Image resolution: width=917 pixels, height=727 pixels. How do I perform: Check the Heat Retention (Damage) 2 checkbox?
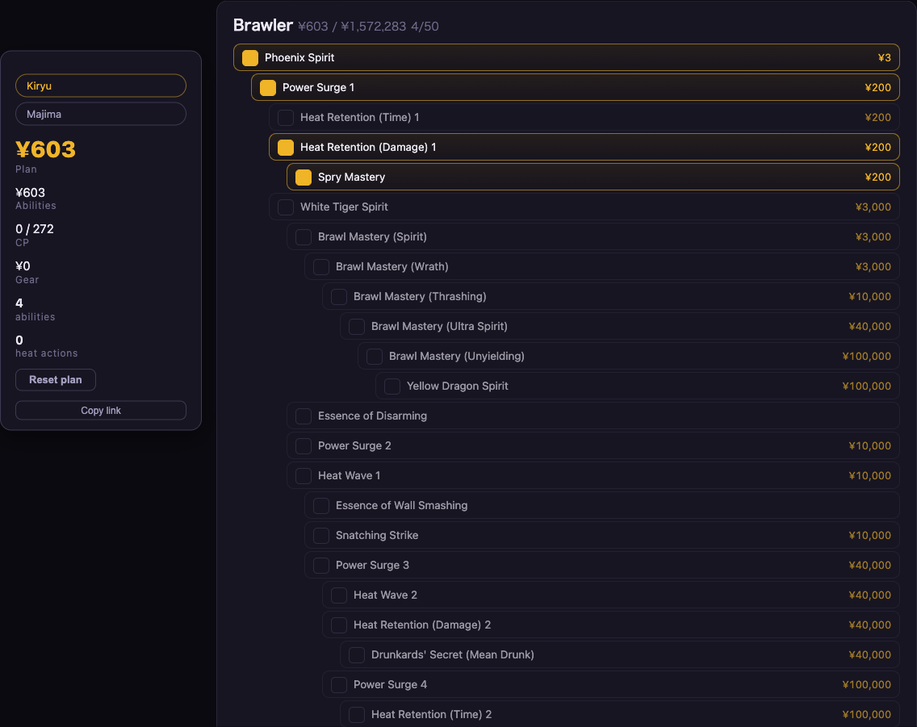click(339, 625)
